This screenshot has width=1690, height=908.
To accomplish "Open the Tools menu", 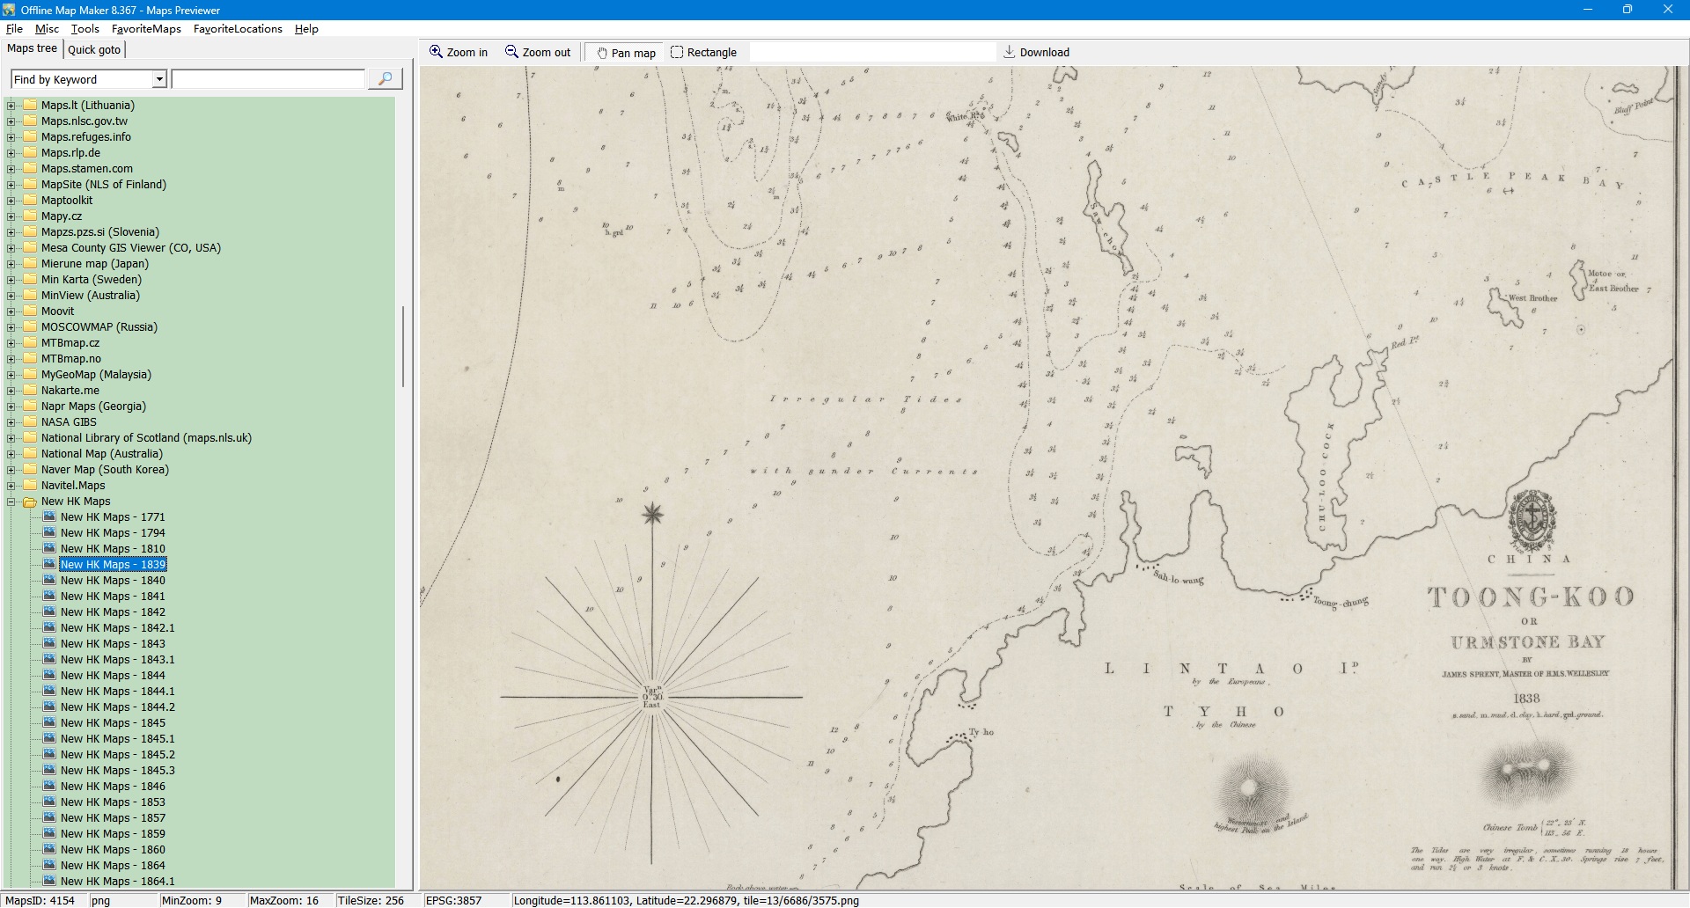I will point(84,29).
